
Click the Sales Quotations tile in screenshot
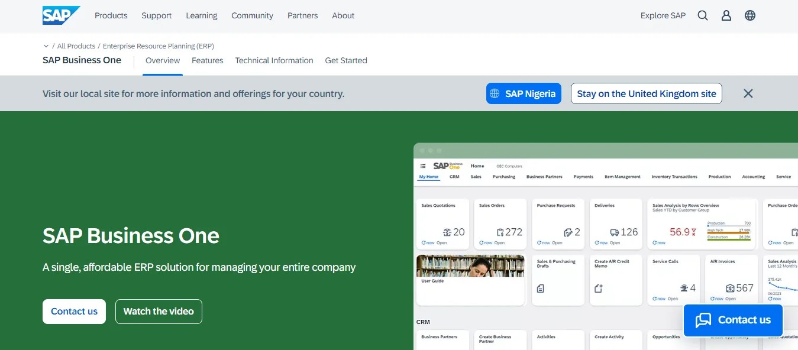pyautogui.click(x=443, y=225)
